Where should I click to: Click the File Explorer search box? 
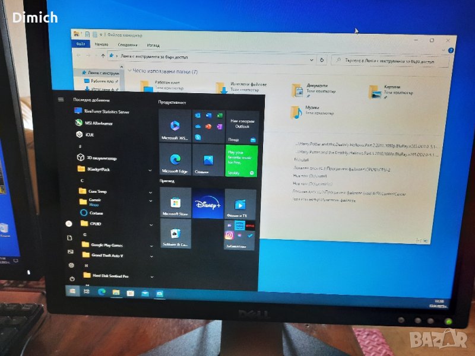tap(392, 59)
